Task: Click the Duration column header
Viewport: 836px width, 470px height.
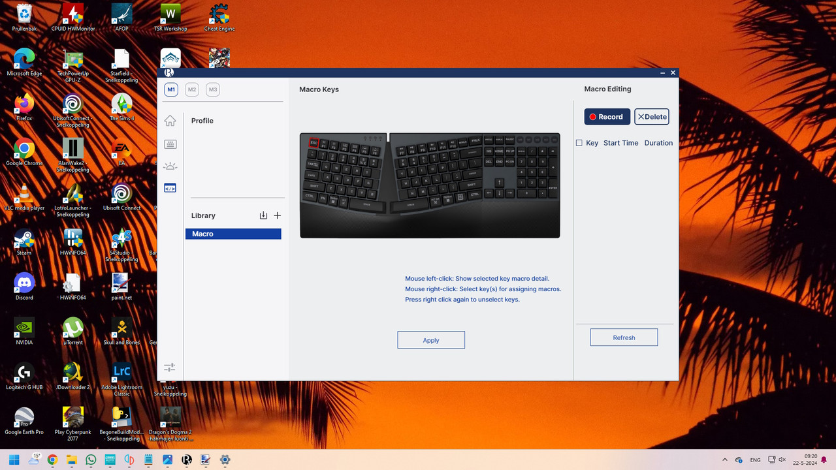Action: click(658, 143)
